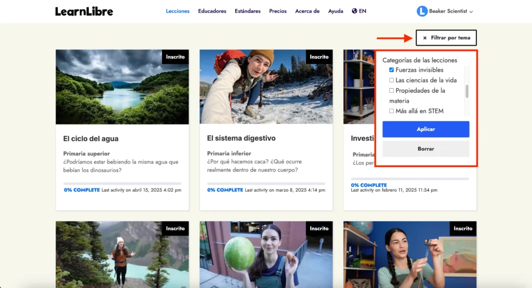This screenshot has height=288, width=532.
Task: Click the dinosaurios water description text
Action: coord(121,166)
